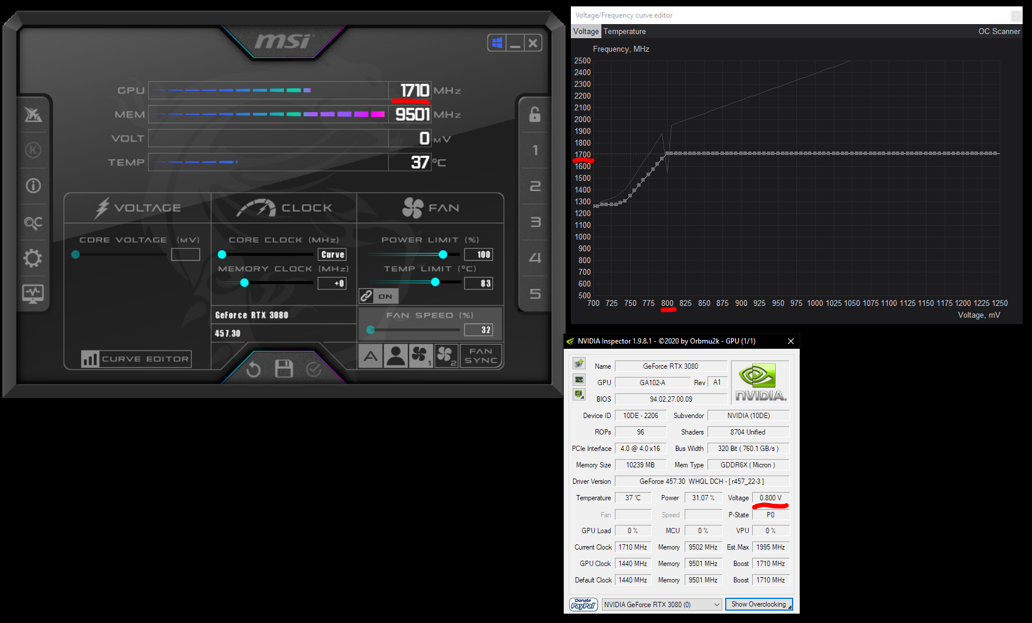Image resolution: width=1032 pixels, height=623 pixels.
Task: Launch the OC Scanner sidebar icon
Action: (x=33, y=222)
